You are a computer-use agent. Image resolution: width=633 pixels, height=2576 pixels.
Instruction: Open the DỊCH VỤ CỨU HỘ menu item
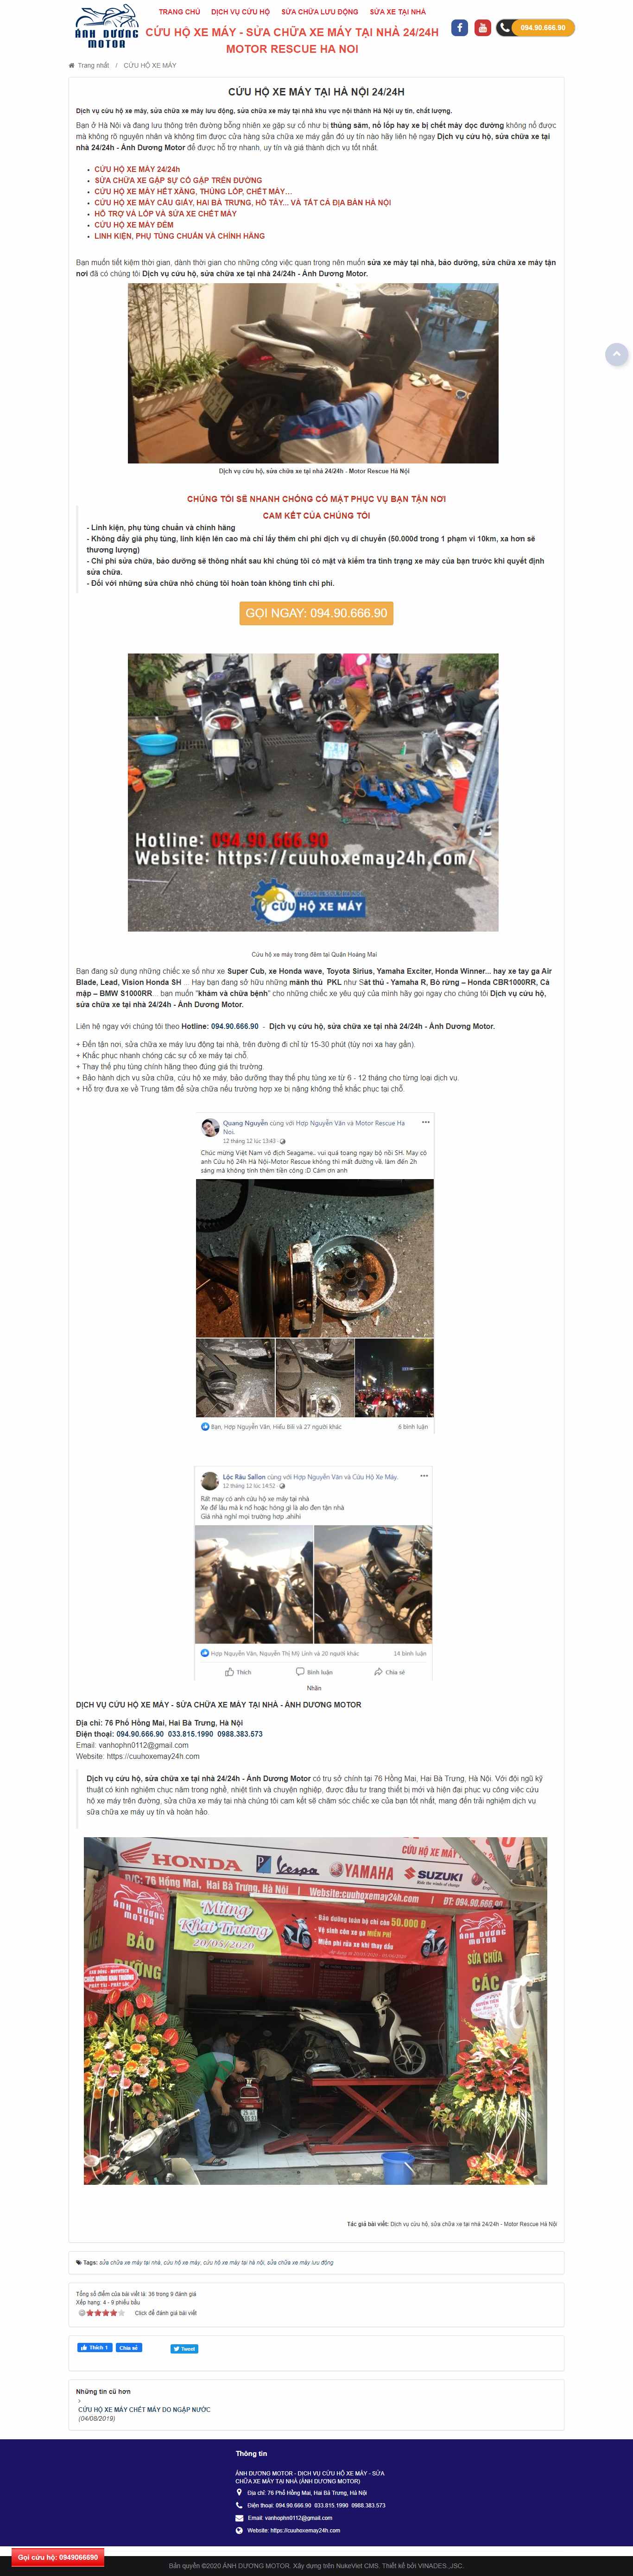click(240, 12)
